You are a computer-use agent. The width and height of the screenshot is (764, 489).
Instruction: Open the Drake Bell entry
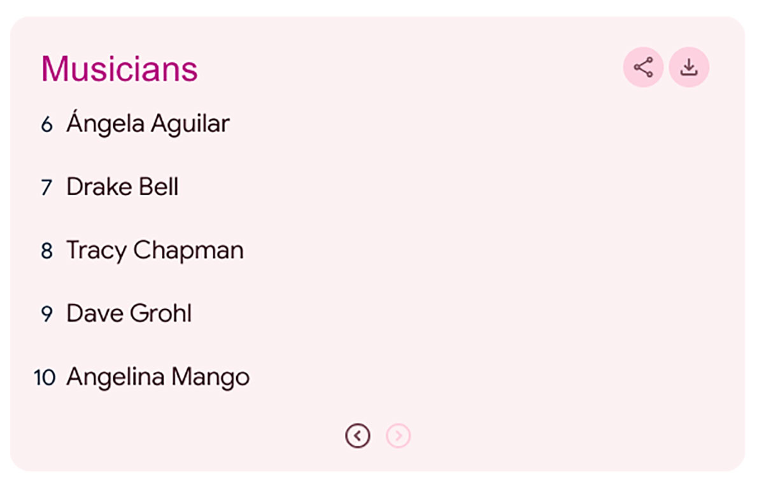[x=122, y=187]
